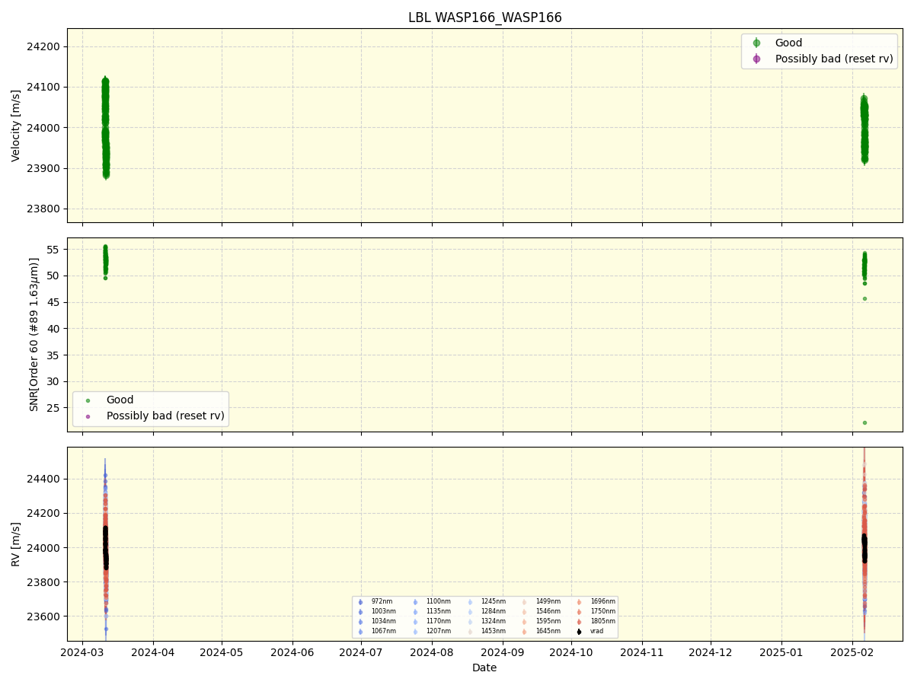Viewport: 914px width, 685px height.
Task: Click the SNR Order 60 y-axis label
Action: (34, 334)
